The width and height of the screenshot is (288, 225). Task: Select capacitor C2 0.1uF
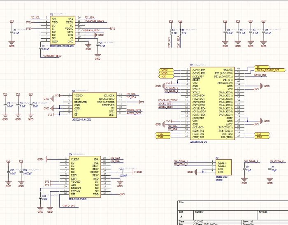225,32
